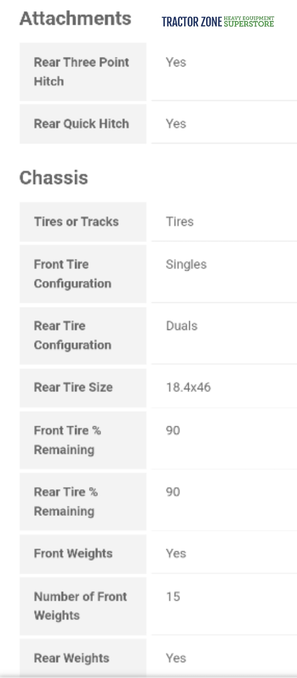Image resolution: width=297 pixels, height=678 pixels.
Task: Click the Rear Tire % Remaining label
Action: [66, 501]
